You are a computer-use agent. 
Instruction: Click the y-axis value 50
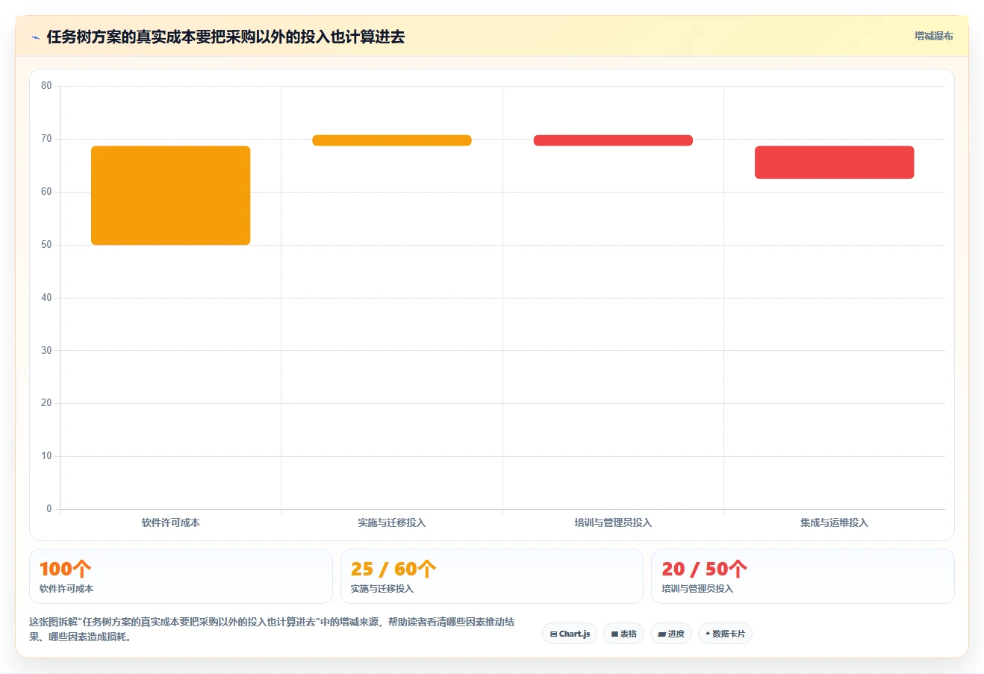coord(46,245)
